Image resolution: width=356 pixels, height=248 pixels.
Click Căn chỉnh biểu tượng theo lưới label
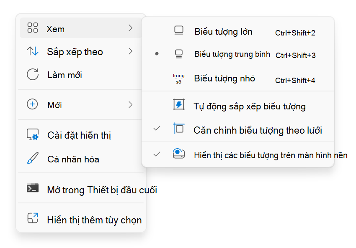[258, 130]
